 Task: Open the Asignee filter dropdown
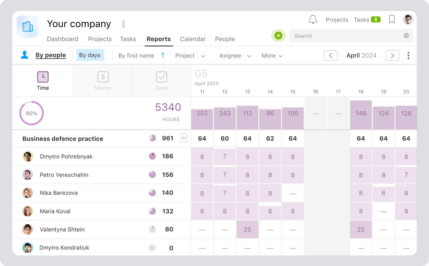(x=235, y=56)
